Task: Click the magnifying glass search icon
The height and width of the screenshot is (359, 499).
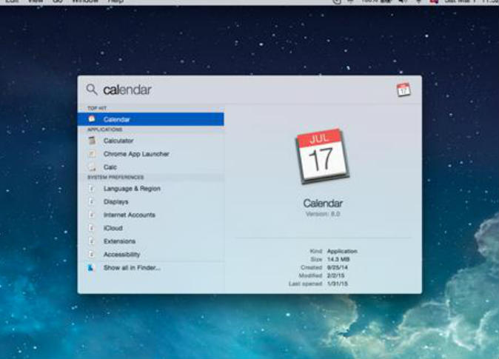Action: [x=92, y=90]
